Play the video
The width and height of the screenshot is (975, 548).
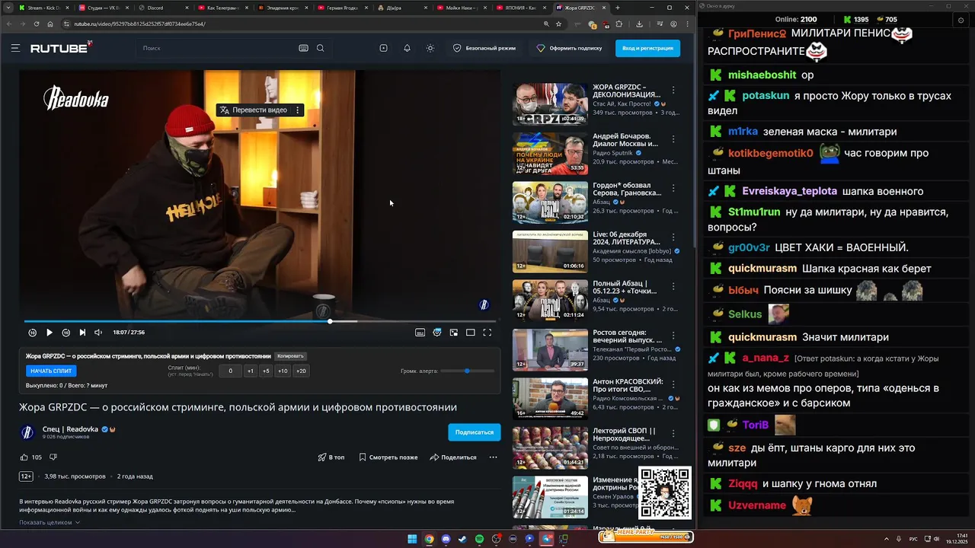coord(50,333)
